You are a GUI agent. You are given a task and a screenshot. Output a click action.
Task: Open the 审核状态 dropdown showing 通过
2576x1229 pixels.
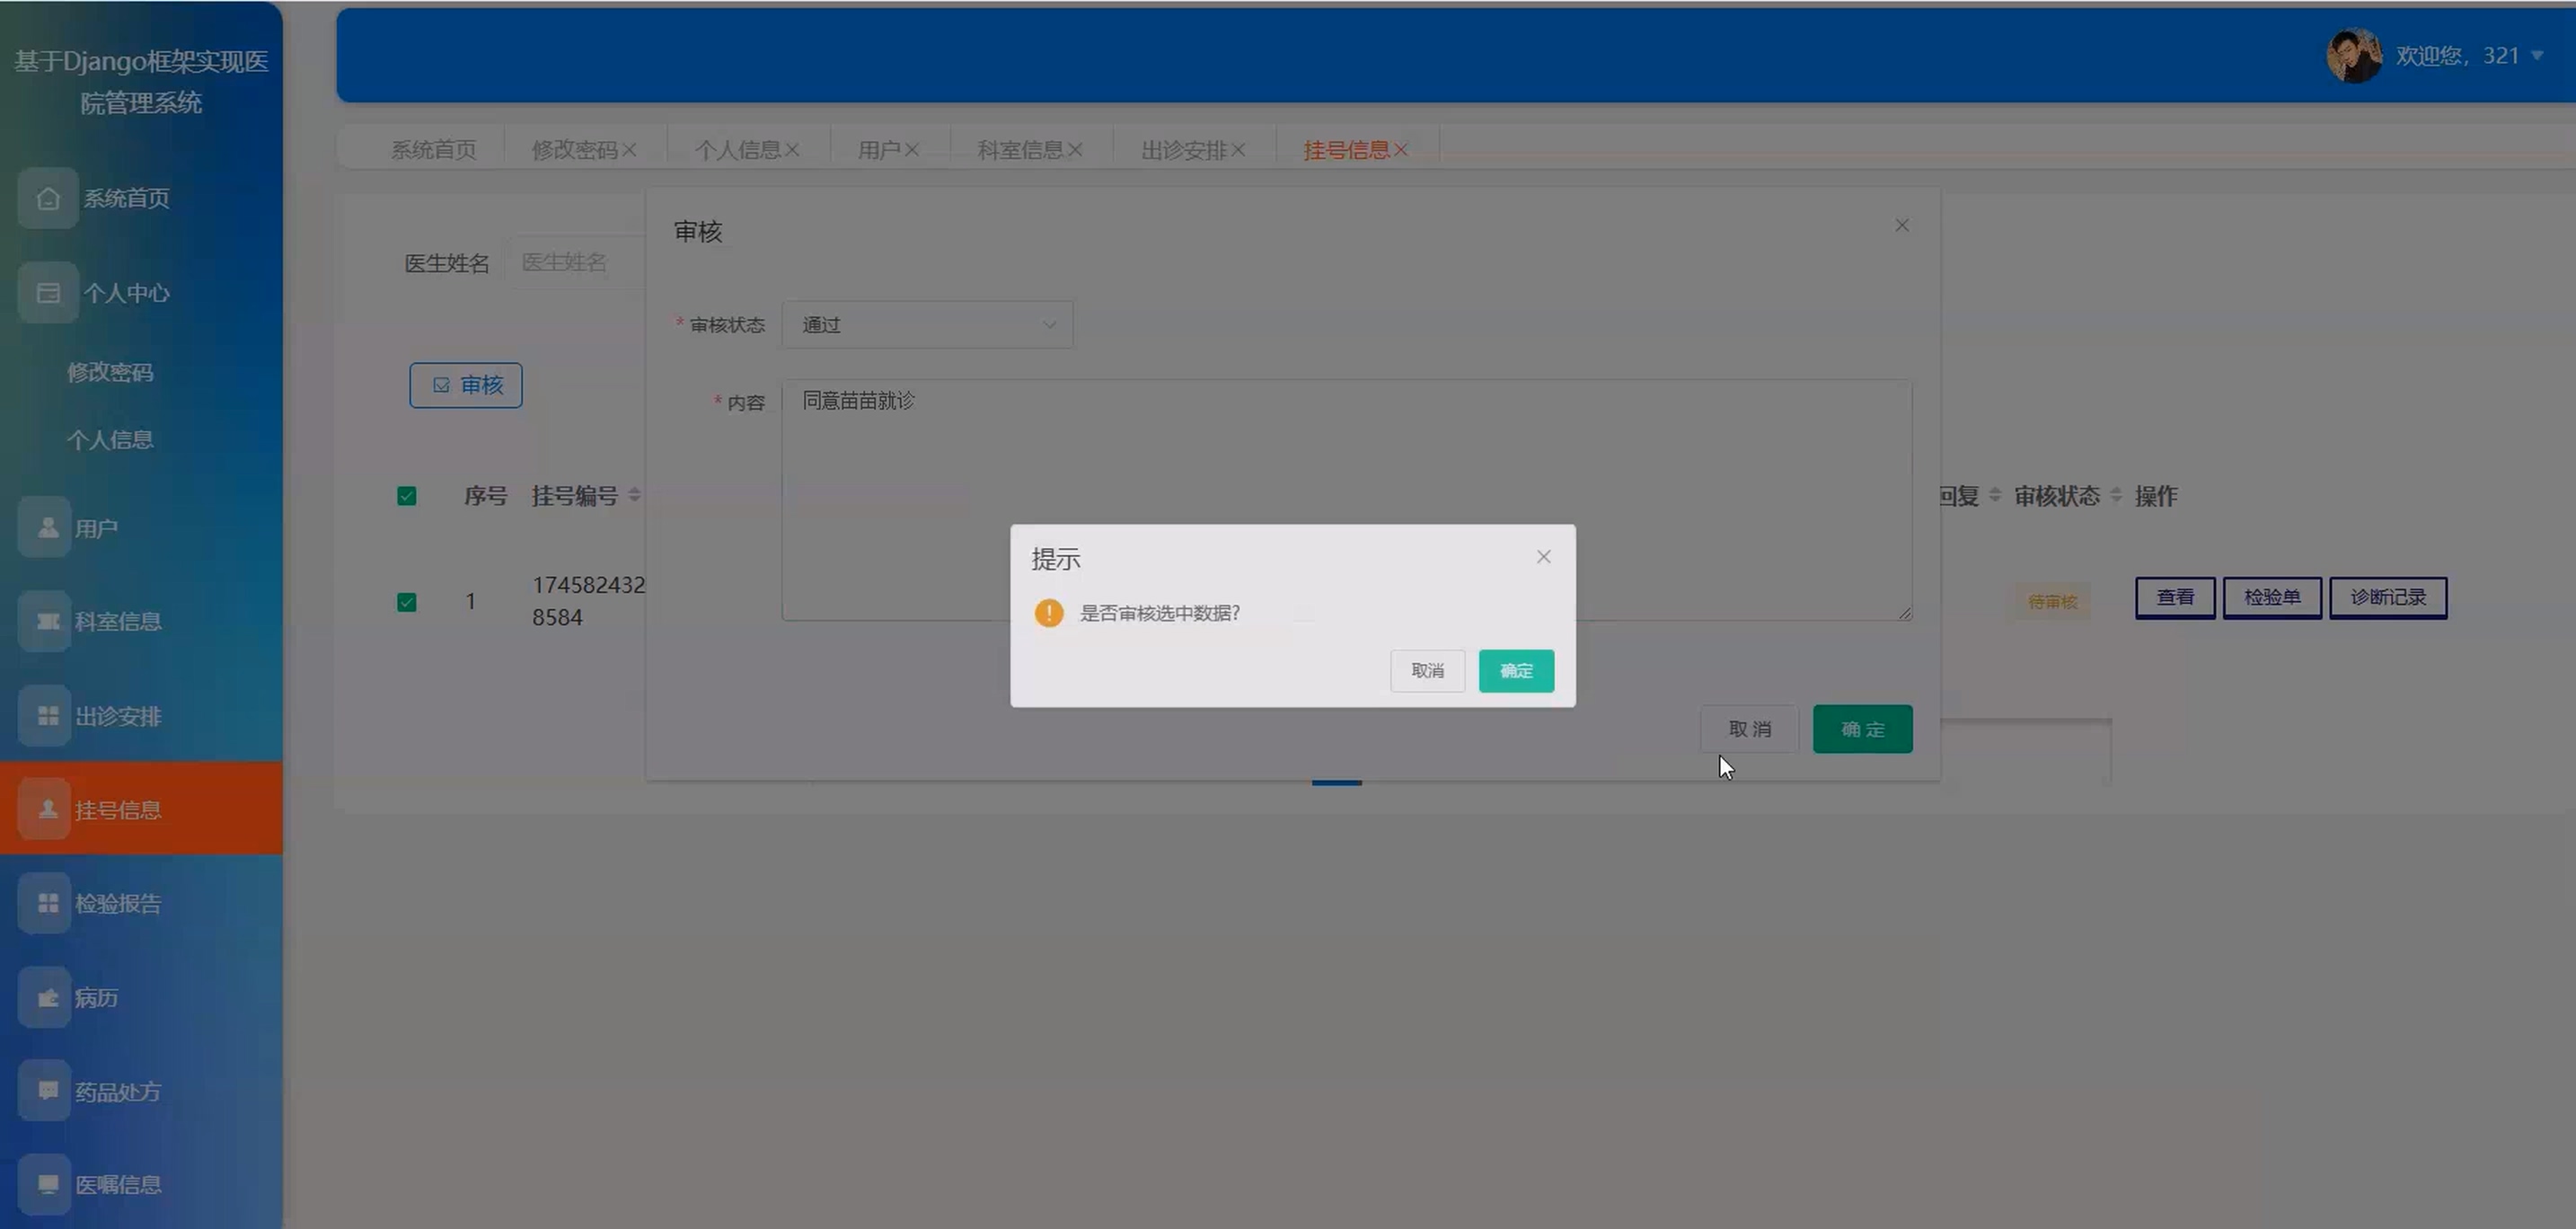click(927, 325)
